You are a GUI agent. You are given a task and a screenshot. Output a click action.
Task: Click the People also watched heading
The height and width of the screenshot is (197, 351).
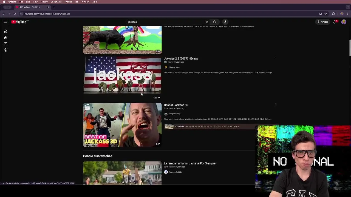[x=98, y=156]
